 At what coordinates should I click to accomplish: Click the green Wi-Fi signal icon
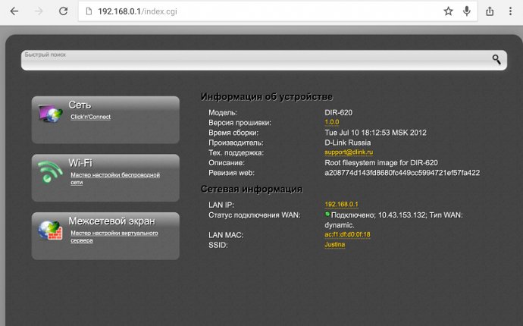(x=50, y=171)
